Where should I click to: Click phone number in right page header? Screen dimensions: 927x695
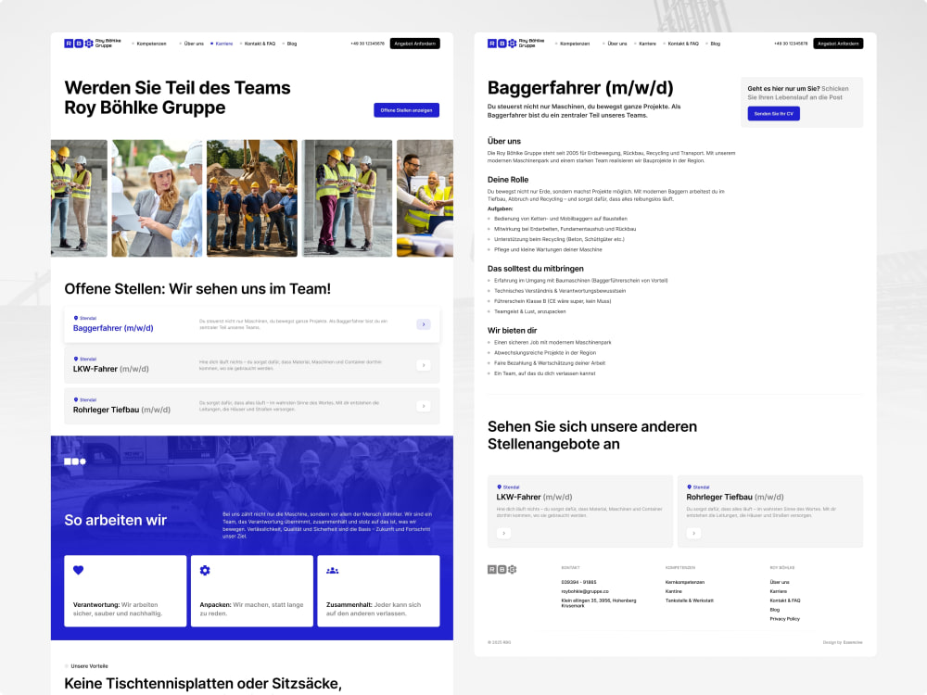point(791,44)
